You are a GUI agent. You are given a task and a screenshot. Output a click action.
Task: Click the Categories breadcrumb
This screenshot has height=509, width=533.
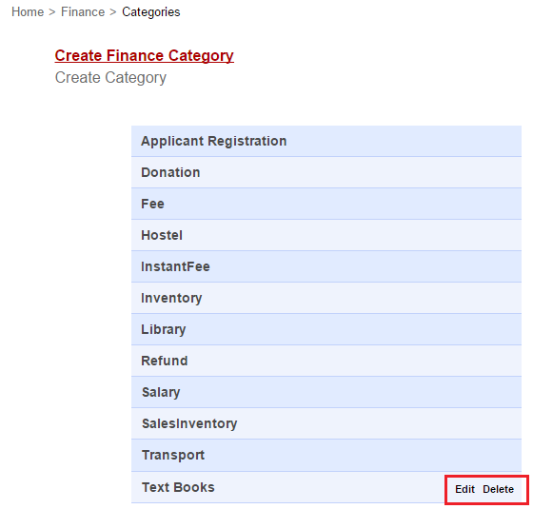151,12
